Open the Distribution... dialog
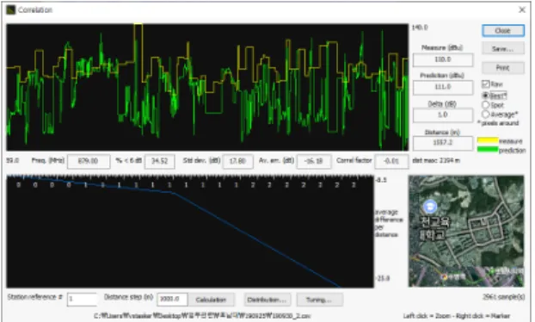The width and height of the screenshot is (535, 322). (267, 300)
